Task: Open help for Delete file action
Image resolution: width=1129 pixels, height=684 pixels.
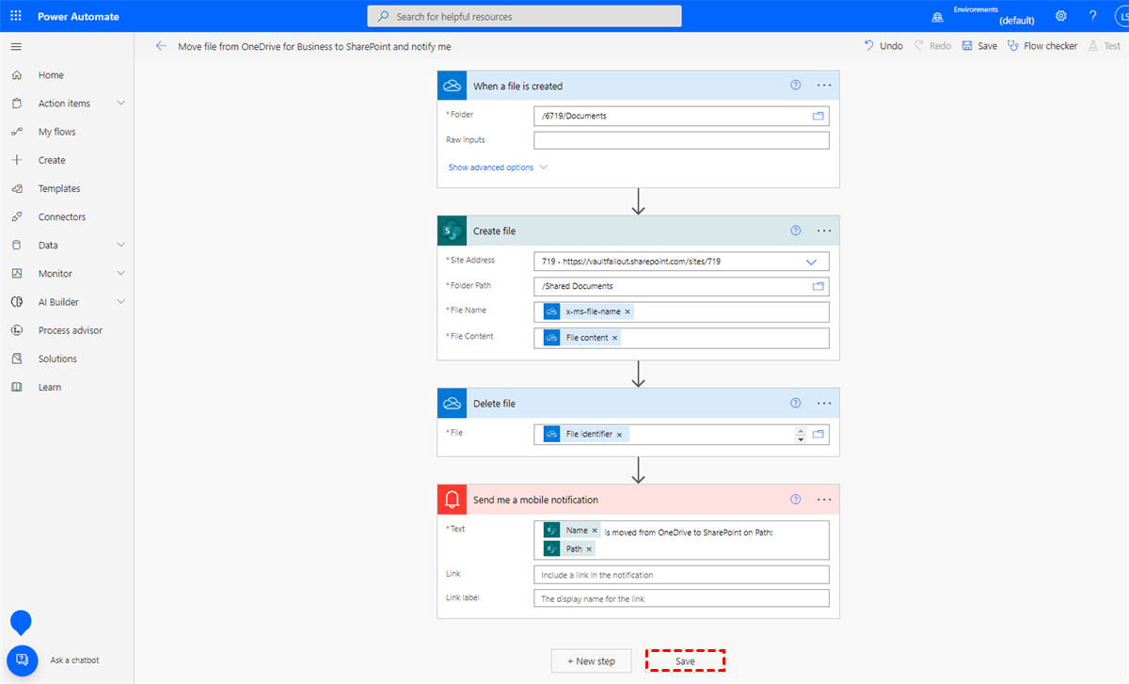Action: [x=796, y=403]
